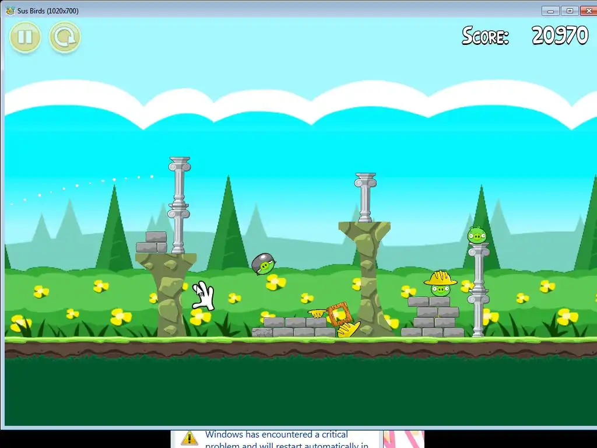Maximize the Sus Birds window

[x=570, y=11]
